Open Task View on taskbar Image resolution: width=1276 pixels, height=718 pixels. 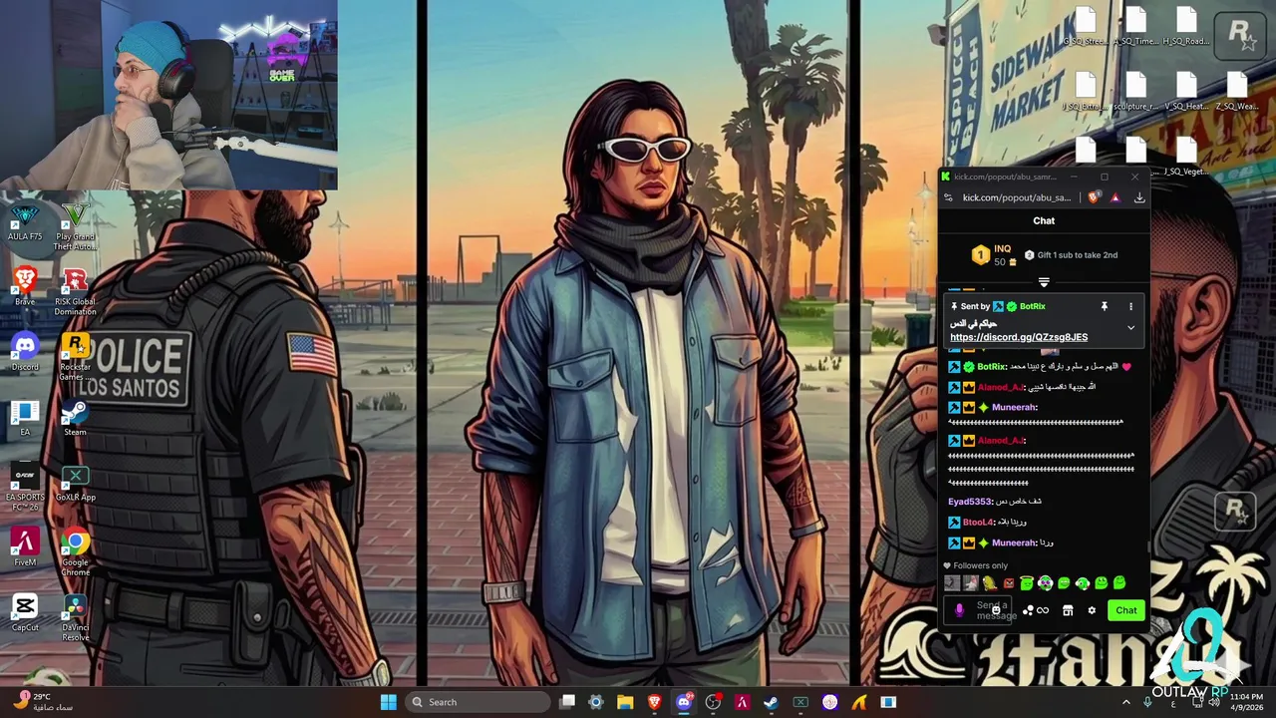tap(567, 702)
